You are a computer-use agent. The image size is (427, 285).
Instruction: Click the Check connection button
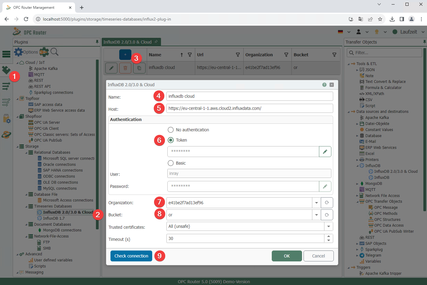tap(131, 256)
